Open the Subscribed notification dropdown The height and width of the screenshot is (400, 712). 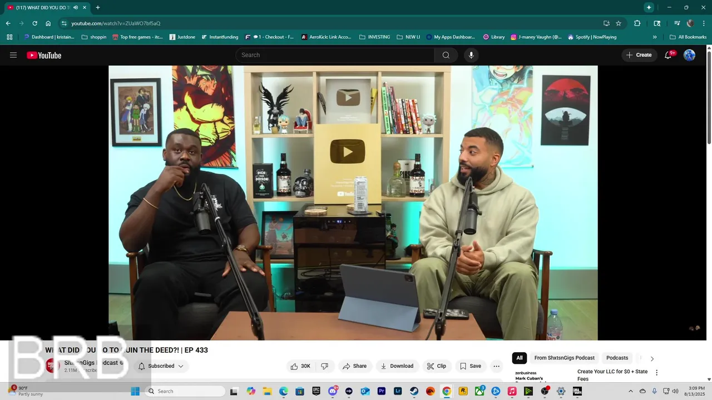point(161,366)
